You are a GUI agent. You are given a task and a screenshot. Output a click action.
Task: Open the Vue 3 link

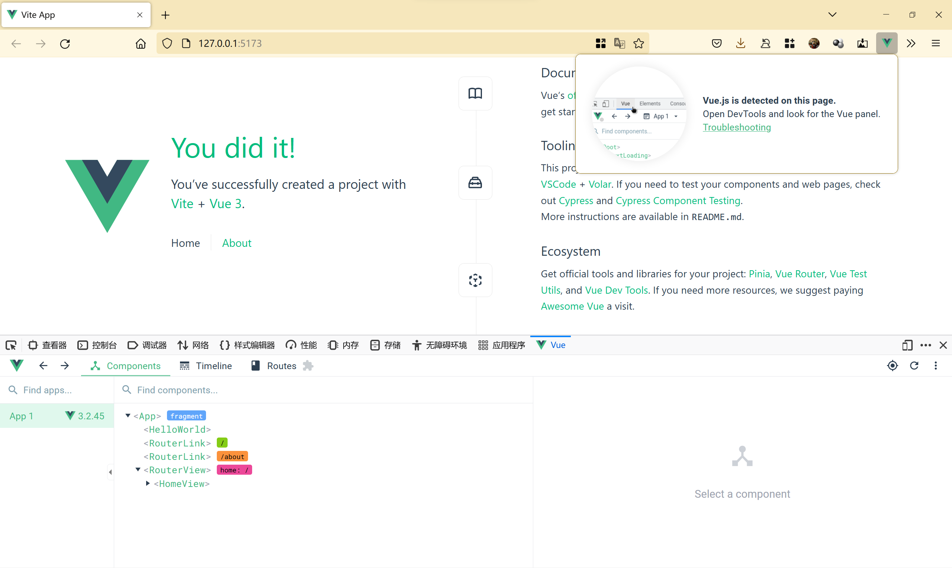[x=225, y=204]
